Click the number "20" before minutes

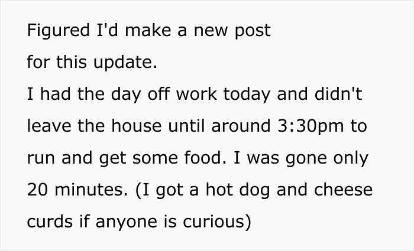click(x=37, y=190)
